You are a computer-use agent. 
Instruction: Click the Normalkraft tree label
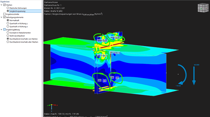click(14, 20)
